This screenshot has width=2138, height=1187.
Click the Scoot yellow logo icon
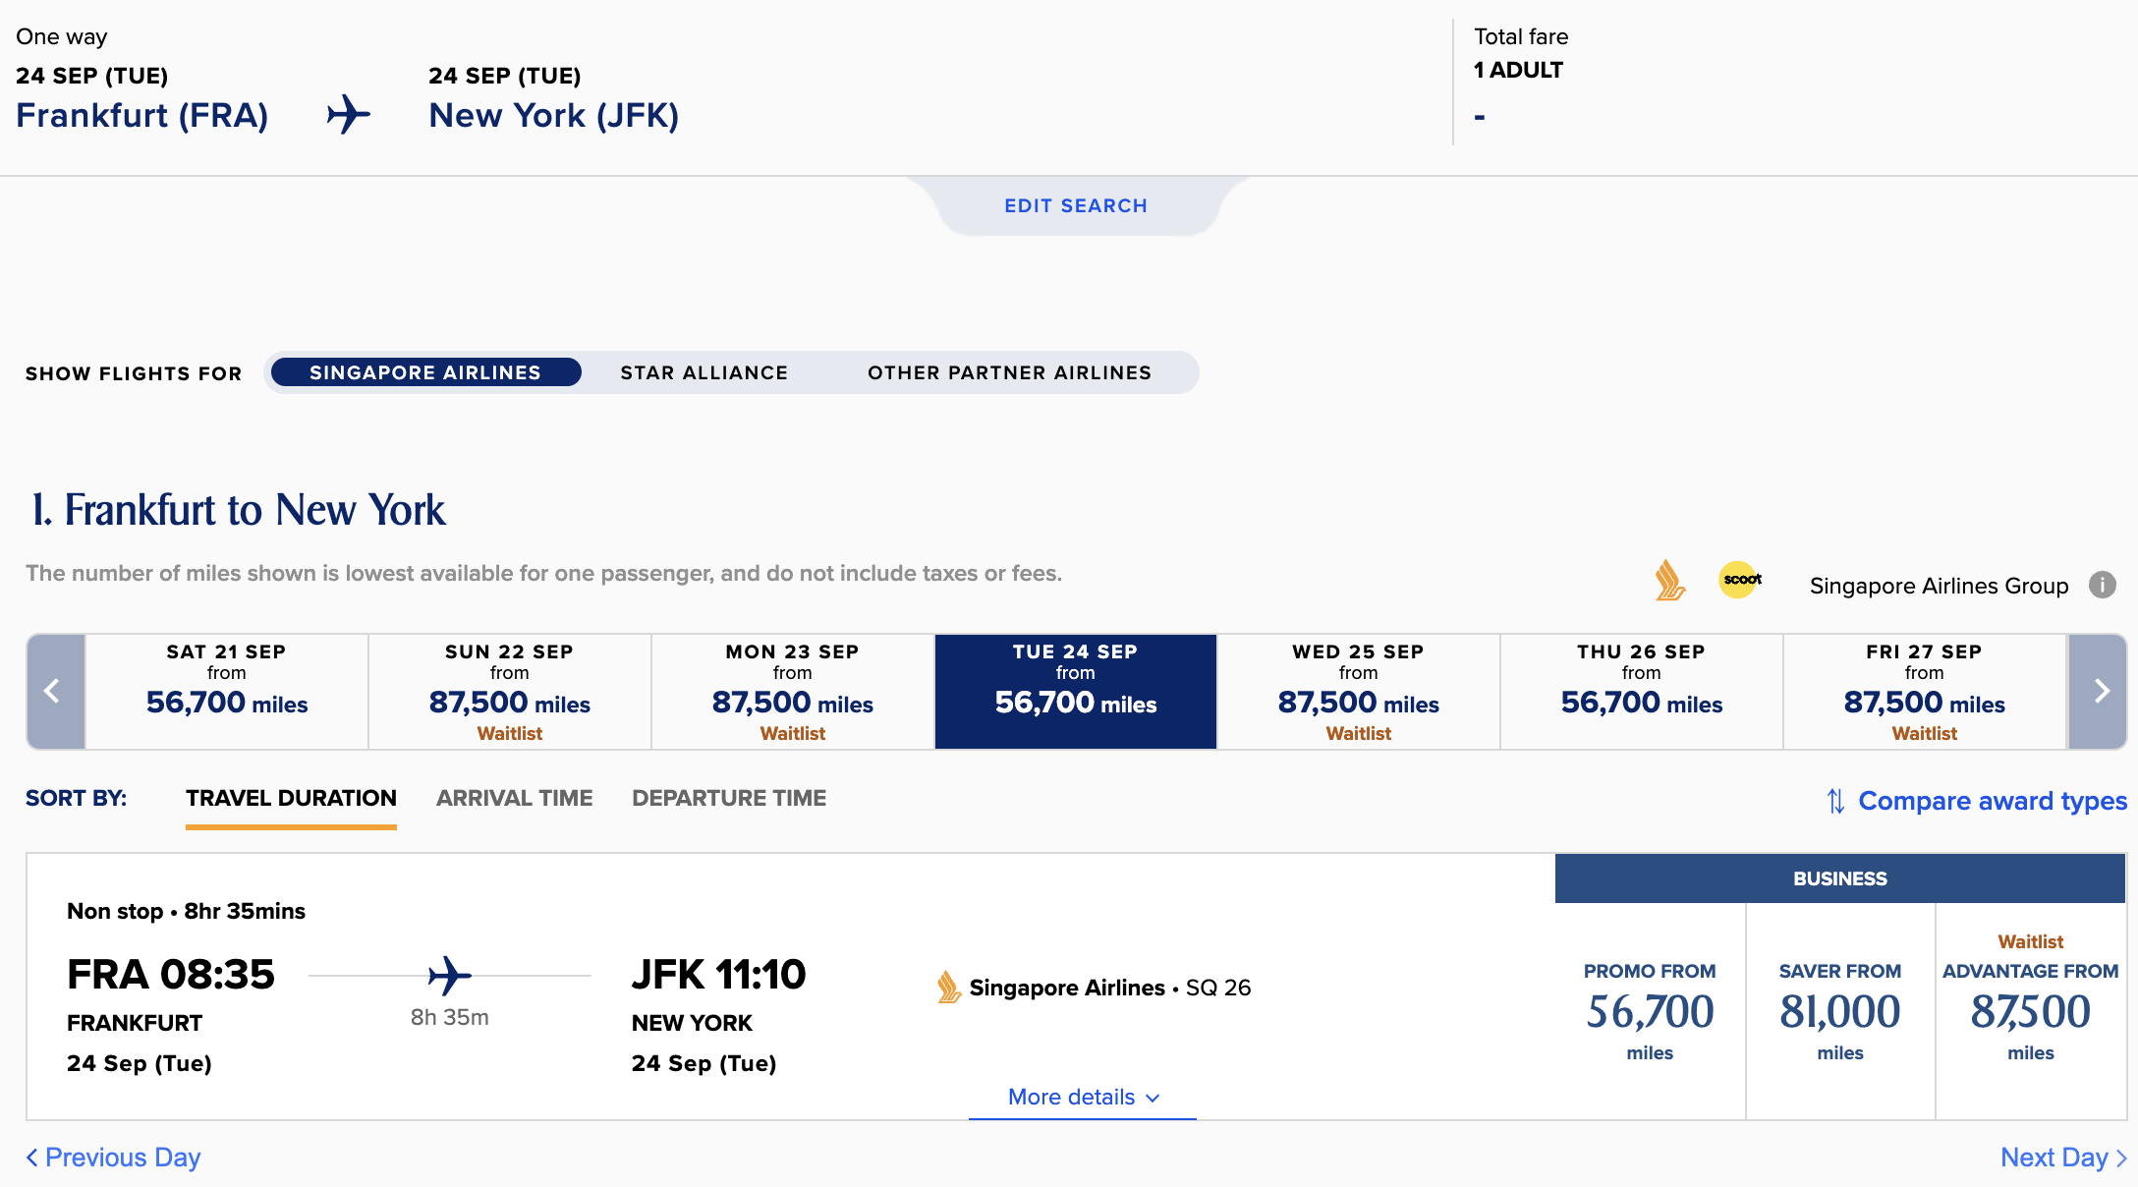pyautogui.click(x=1740, y=580)
